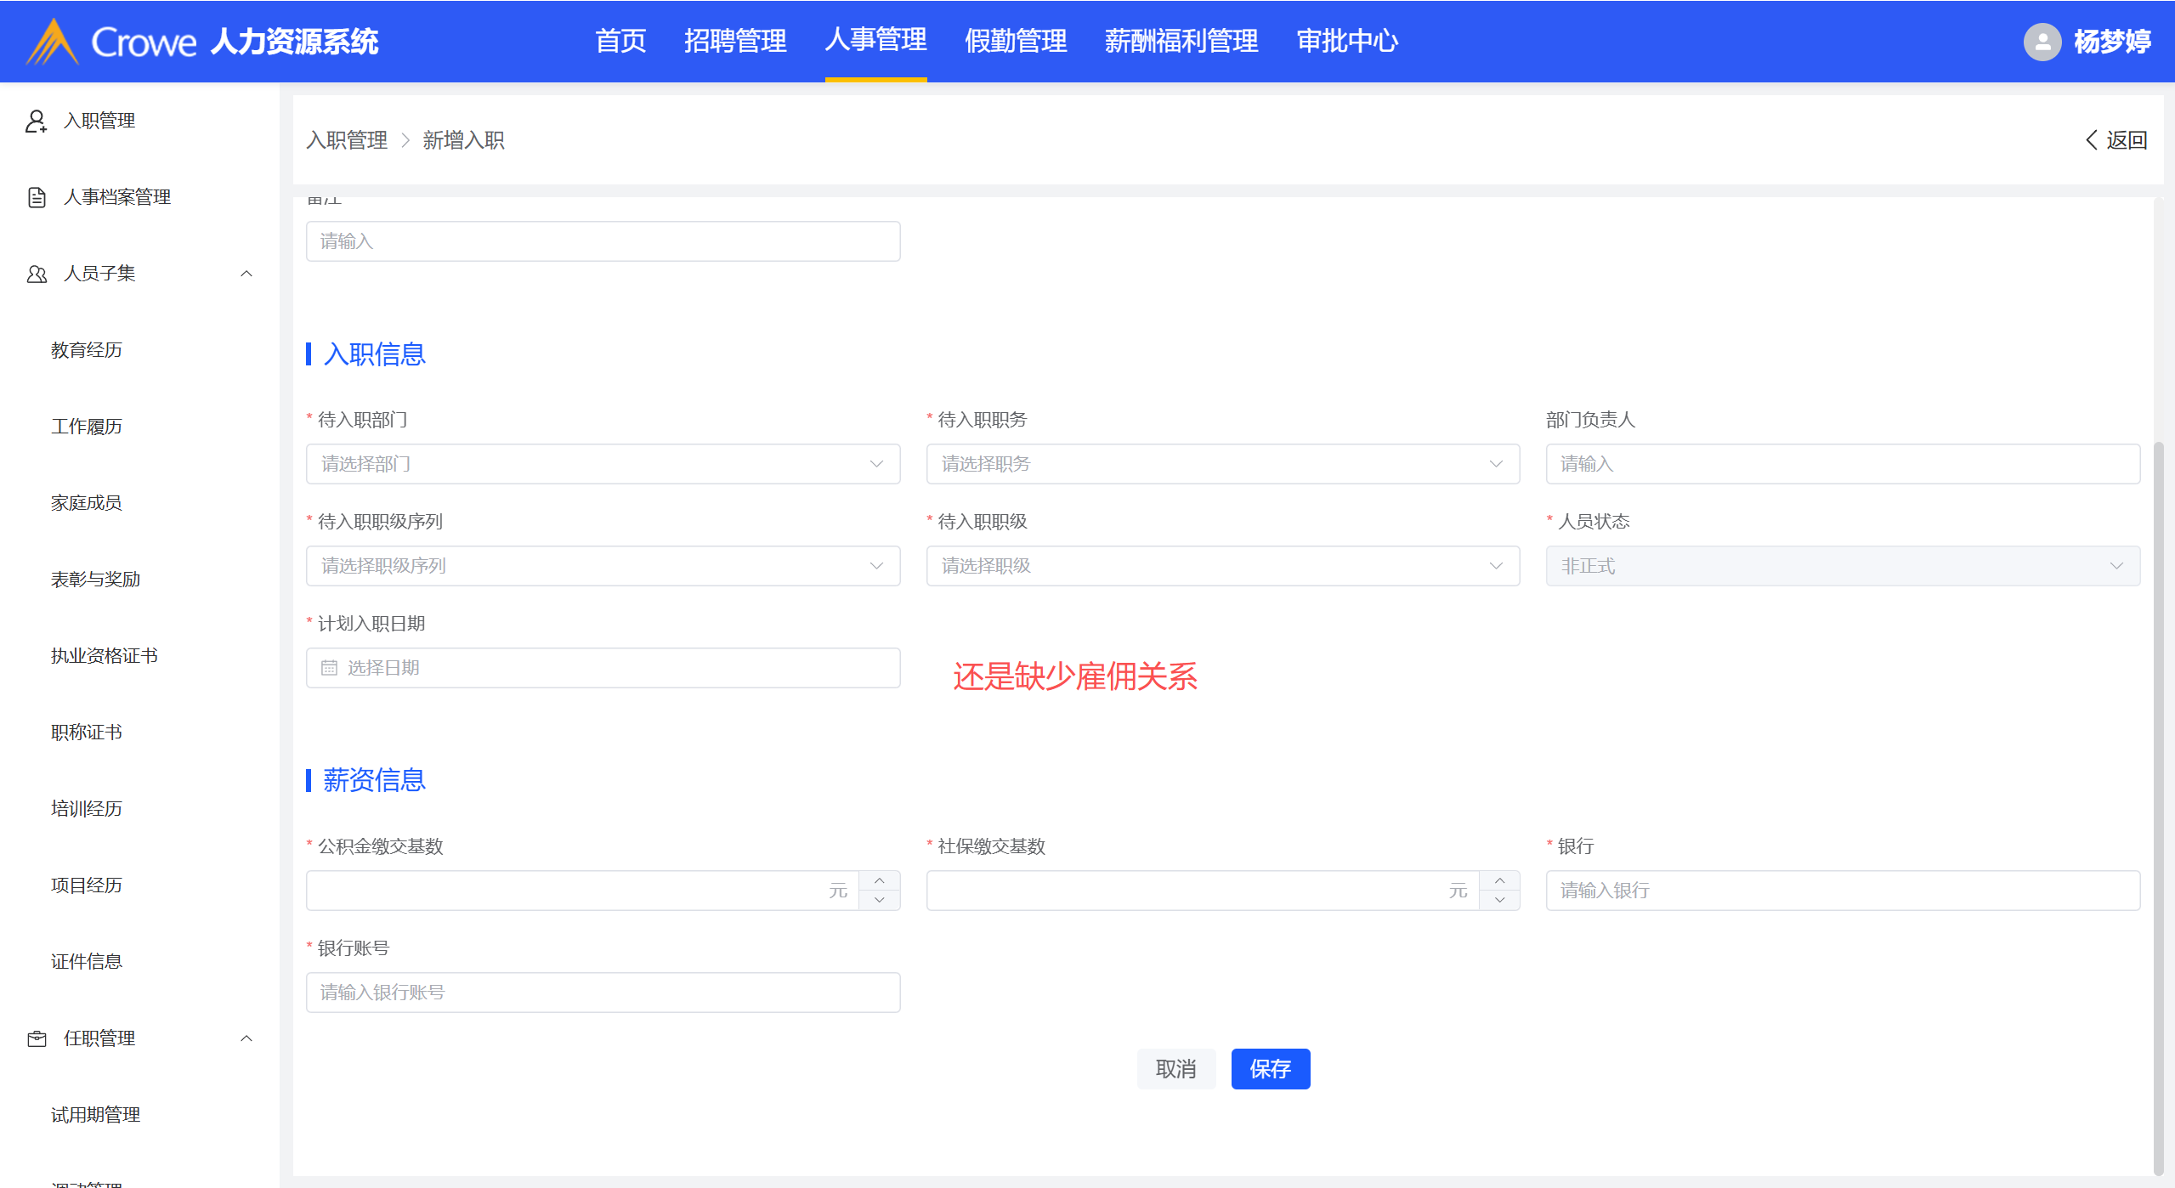Open the 假勤管理 top menu

[1015, 41]
